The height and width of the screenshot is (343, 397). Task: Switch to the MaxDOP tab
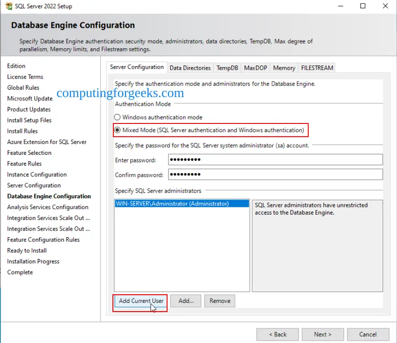pyautogui.click(x=255, y=68)
